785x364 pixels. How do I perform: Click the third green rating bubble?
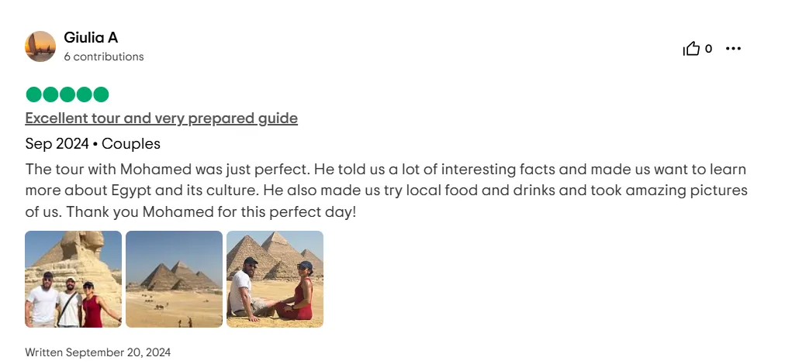click(x=67, y=94)
